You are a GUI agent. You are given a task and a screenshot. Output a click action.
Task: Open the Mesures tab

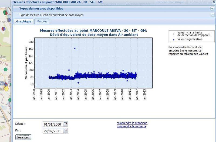pos(42,22)
